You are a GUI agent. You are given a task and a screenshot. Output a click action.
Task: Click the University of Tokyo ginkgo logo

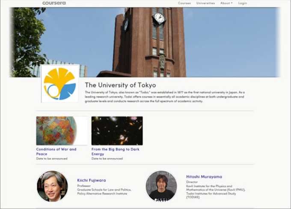[60, 83]
